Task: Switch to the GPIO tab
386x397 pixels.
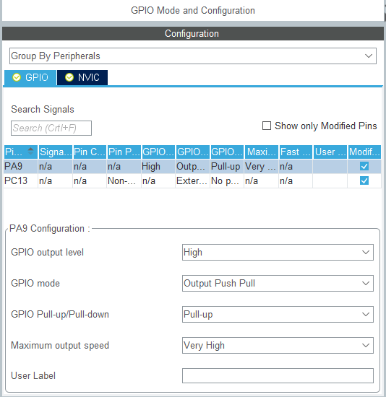Action: point(30,77)
